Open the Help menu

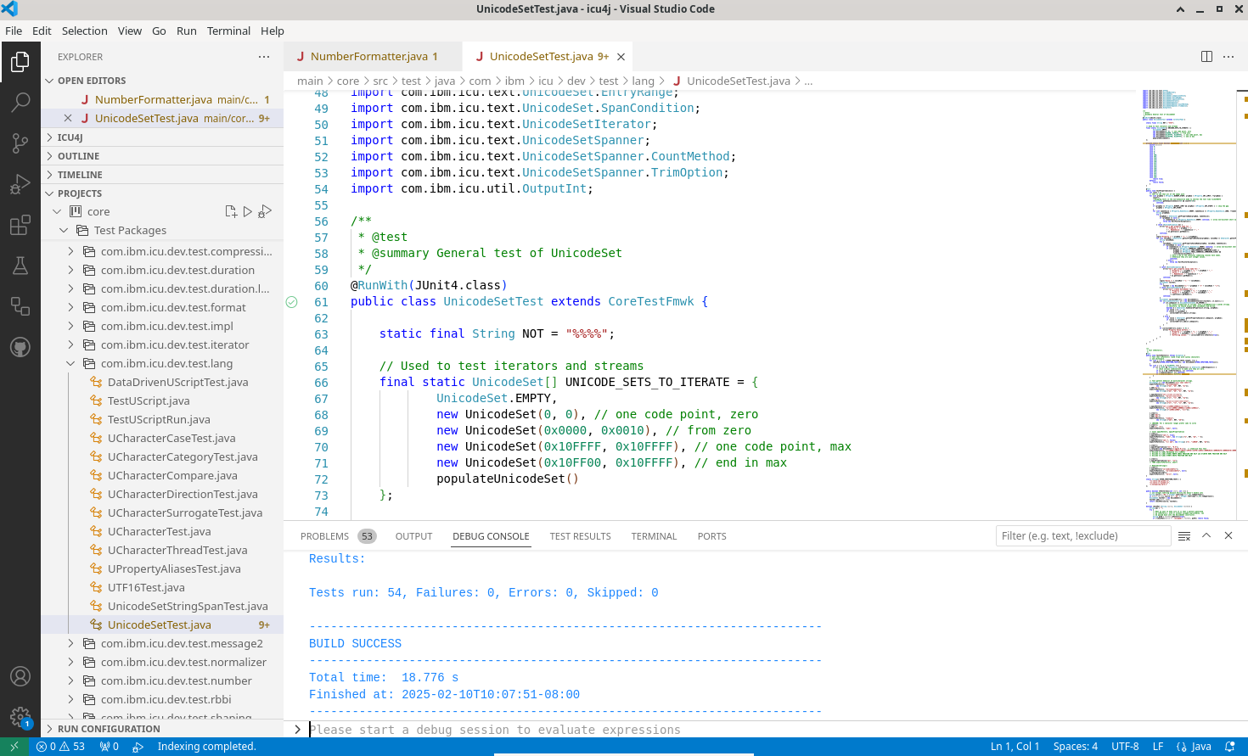(x=272, y=31)
